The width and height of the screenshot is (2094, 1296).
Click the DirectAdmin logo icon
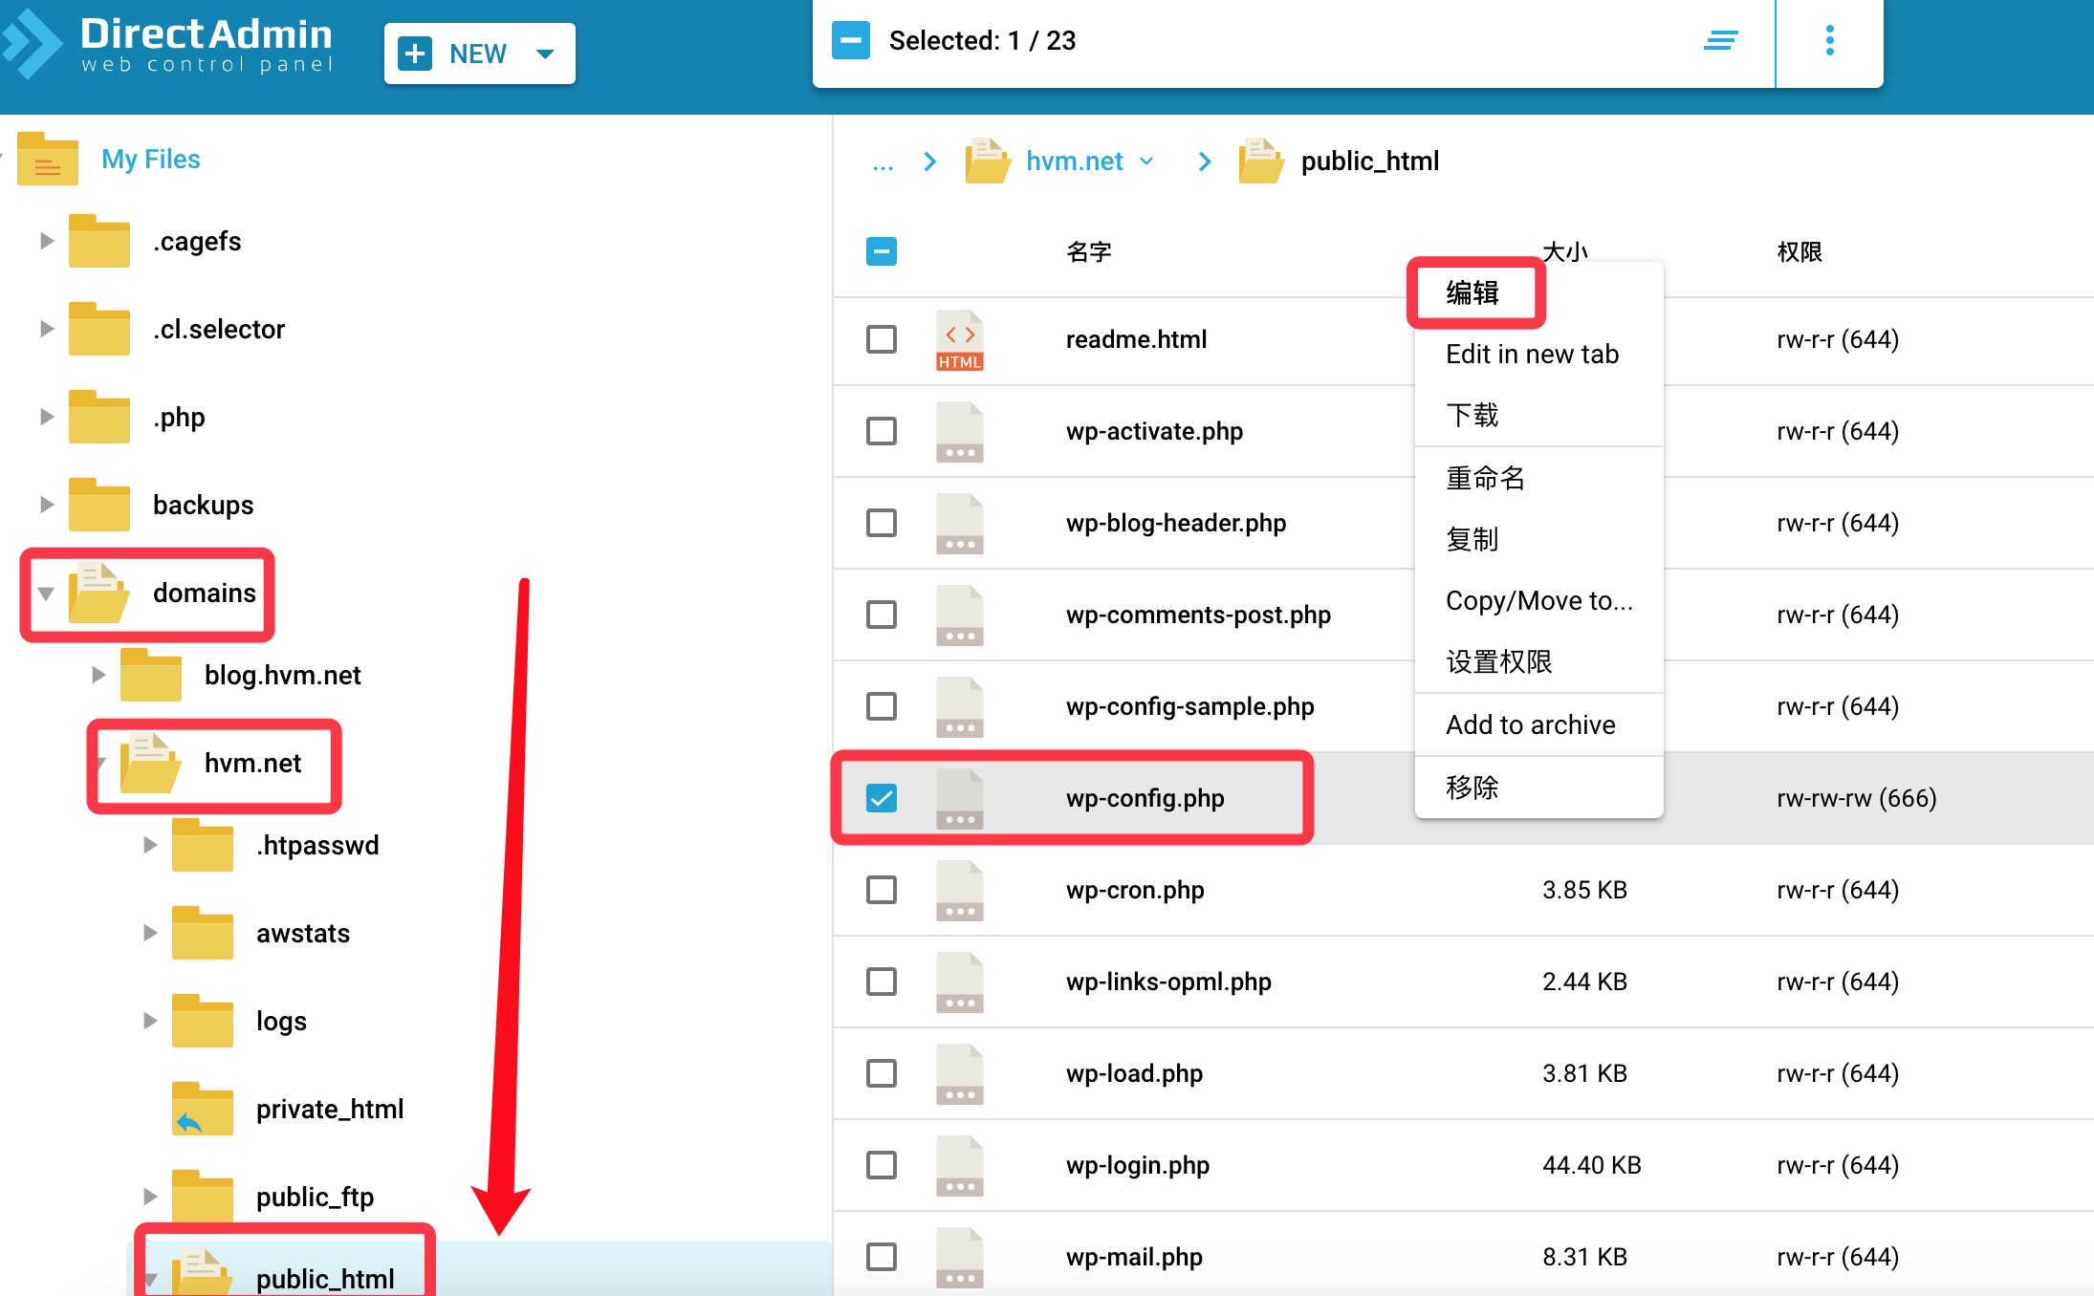coord(31,44)
